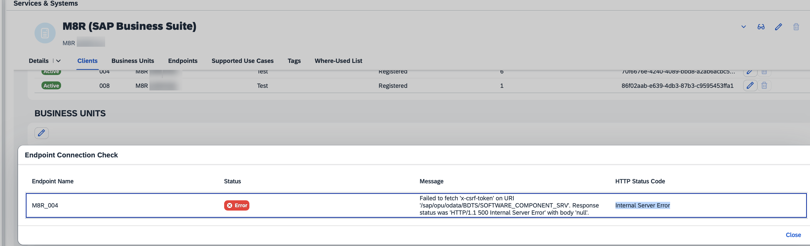
Task: Edit Business Units with pencil button
Action: click(41, 133)
